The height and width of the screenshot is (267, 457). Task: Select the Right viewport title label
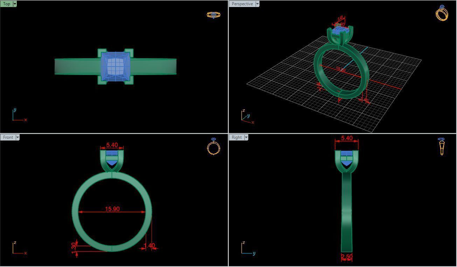coord(237,137)
